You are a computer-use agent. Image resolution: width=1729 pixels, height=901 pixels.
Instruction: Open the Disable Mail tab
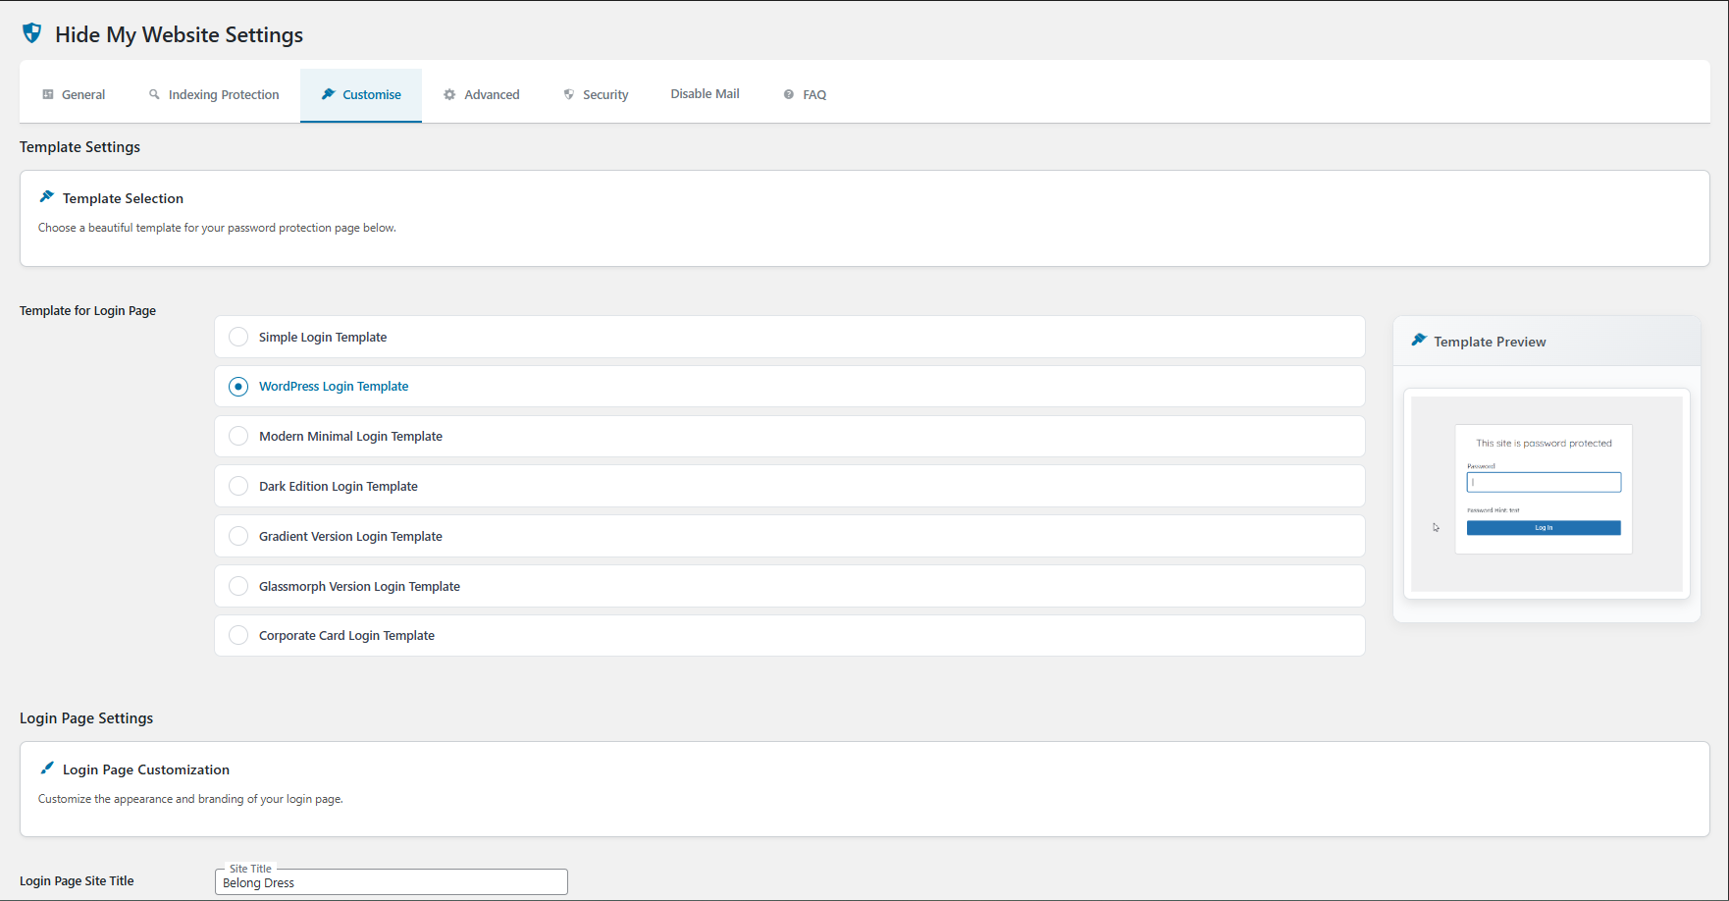[x=705, y=94]
